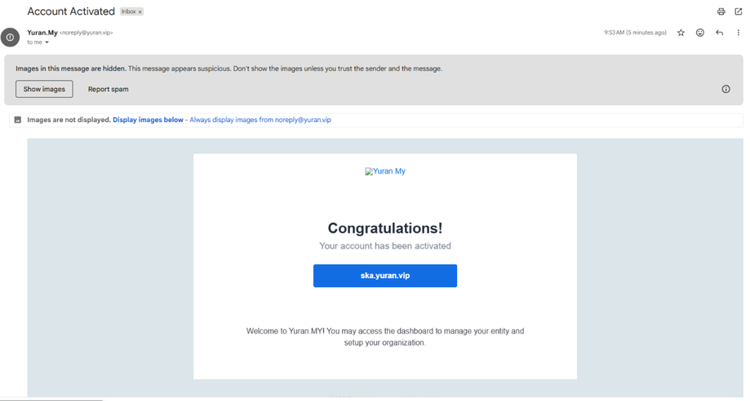
Task: Click the sender avatar warning icon
Action: tap(10, 37)
